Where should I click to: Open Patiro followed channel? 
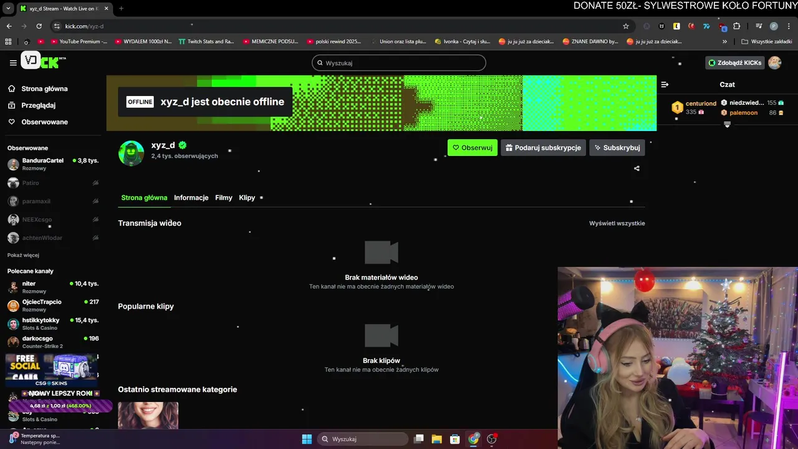pyautogui.click(x=52, y=183)
